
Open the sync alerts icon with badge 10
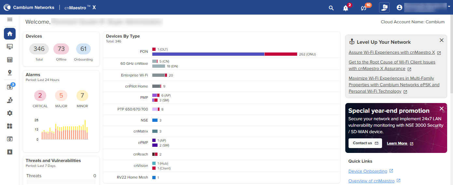coord(364,8)
